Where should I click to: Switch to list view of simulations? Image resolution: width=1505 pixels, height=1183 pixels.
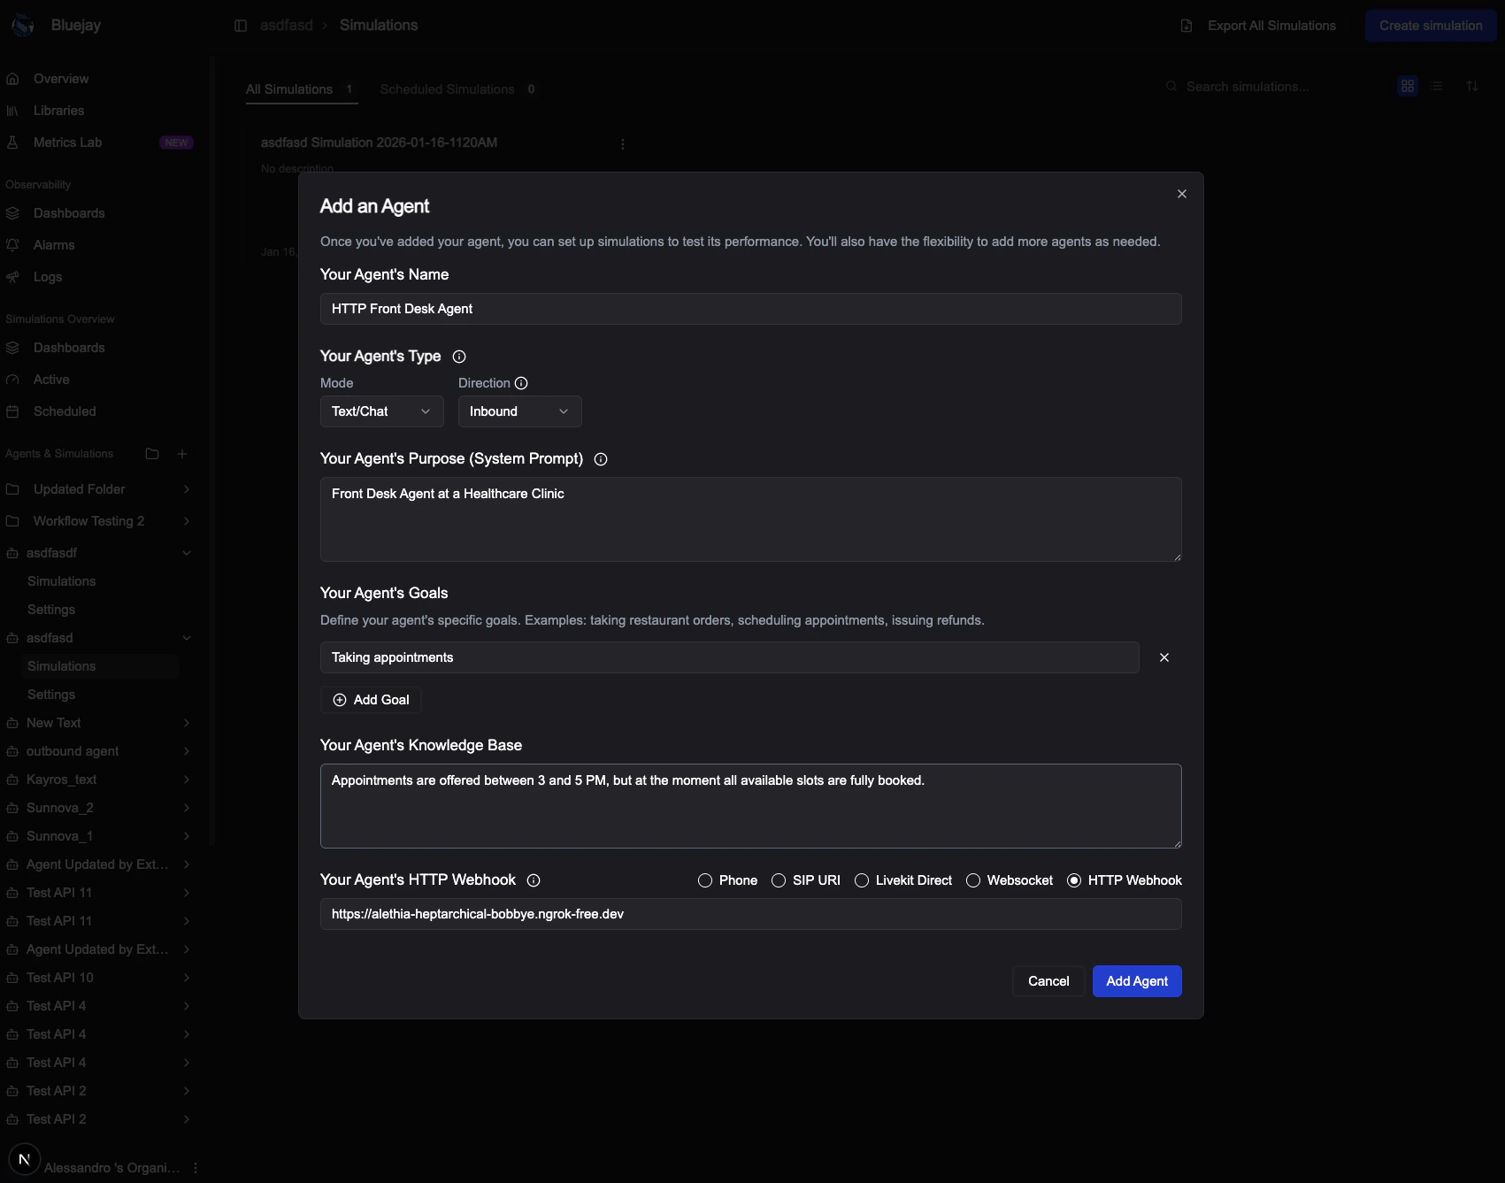[x=1437, y=86]
